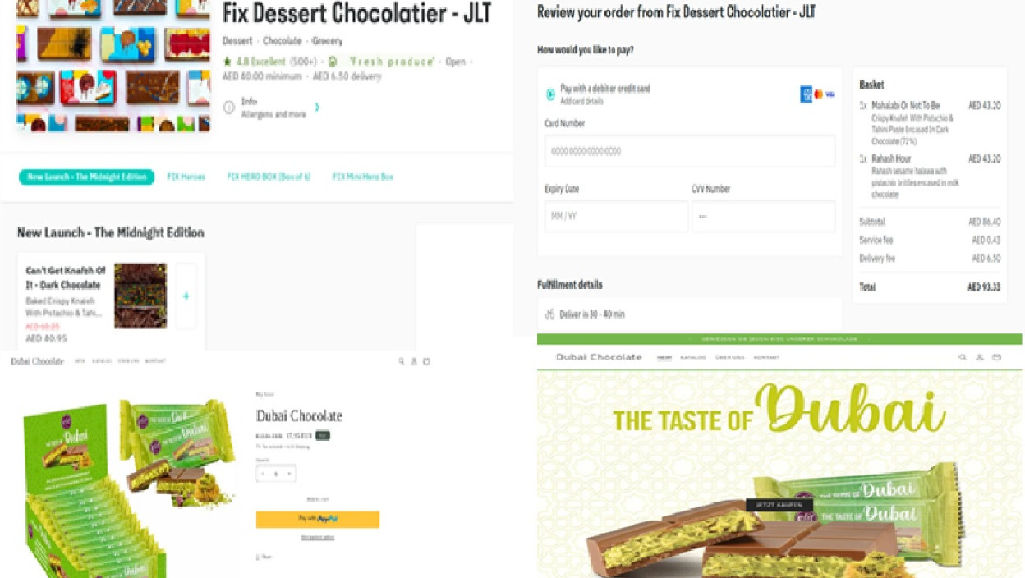Open the search icon on the Taste of Dubai homepage
This screenshot has width=1025, height=578.
963,357
